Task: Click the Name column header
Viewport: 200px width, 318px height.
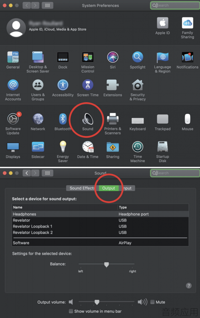Action: click(x=65, y=207)
